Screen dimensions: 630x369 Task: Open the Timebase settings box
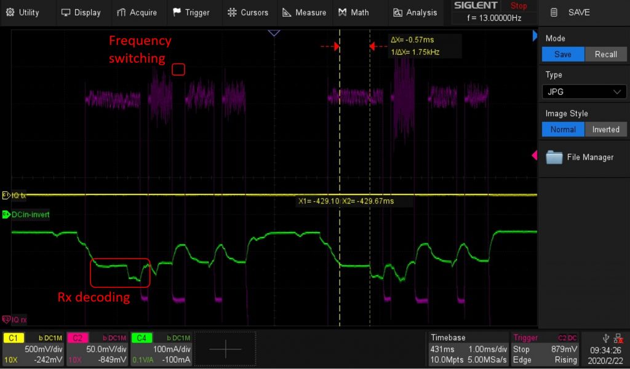[468, 349]
